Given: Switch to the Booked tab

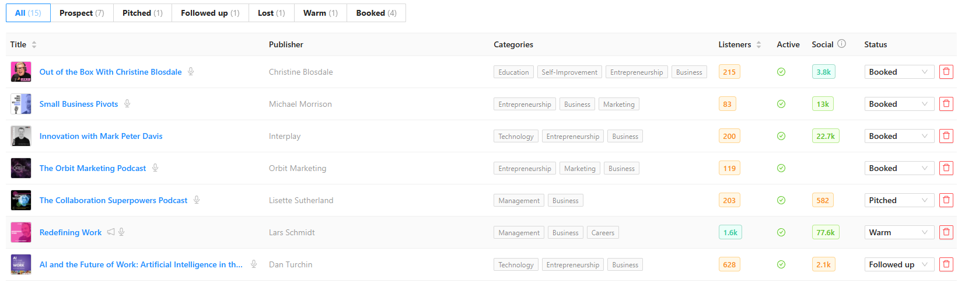Looking at the screenshot, I should [376, 13].
